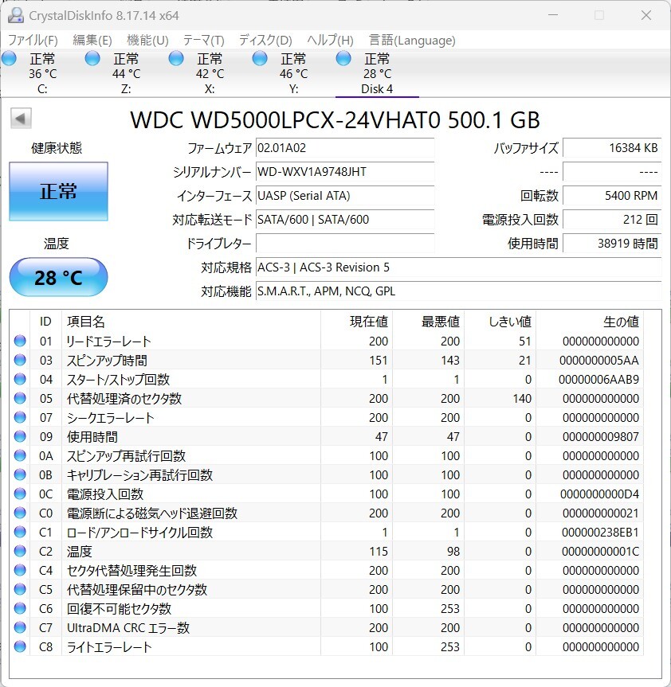Click status orb for 03 スピンアップ時間
Viewport: 671px width, 687px height.
coord(20,360)
